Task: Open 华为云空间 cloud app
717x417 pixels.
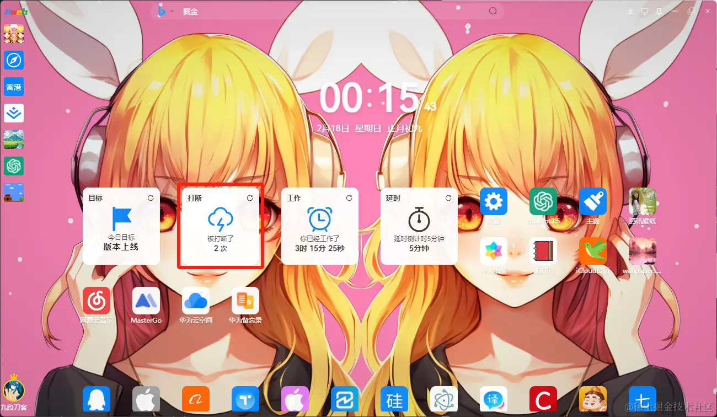Action: [x=196, y=301]
